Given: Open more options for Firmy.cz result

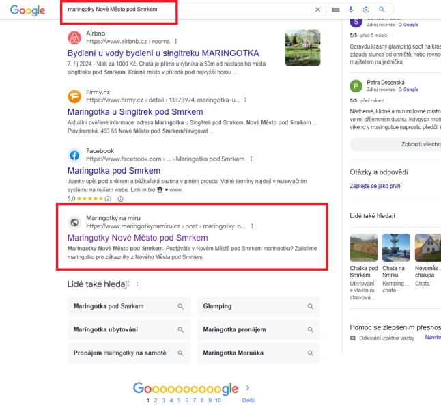Looking at the screenshot, I should pos(245,100).
